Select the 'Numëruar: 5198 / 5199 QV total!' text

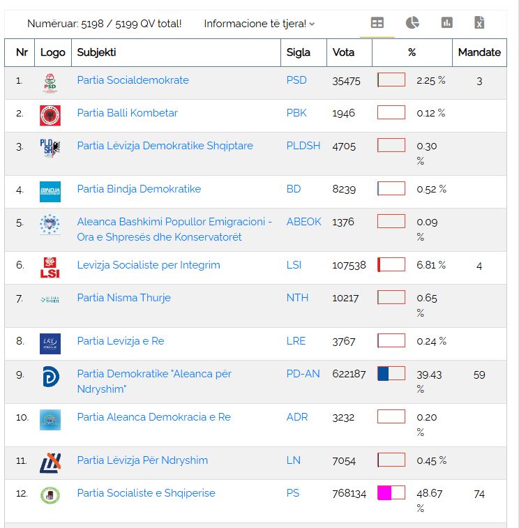[x=105, y=24]
